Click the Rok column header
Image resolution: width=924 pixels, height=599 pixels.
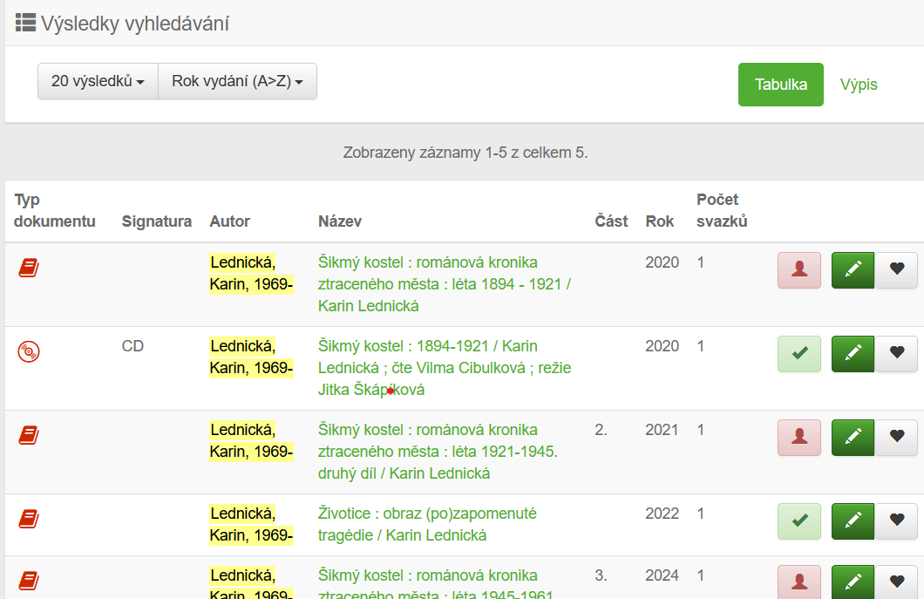point(660,221)
